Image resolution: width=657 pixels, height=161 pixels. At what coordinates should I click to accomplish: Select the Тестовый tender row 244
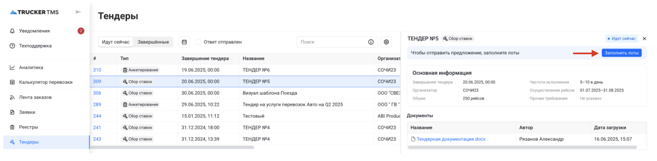tap(245, 116)
